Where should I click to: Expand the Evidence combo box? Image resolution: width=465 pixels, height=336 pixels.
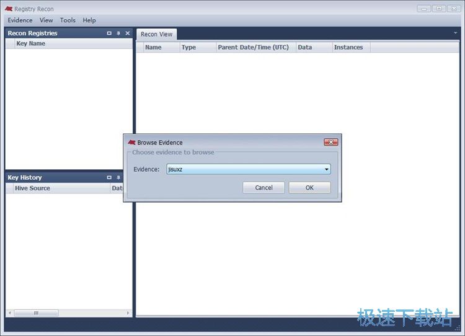point(327,169)
